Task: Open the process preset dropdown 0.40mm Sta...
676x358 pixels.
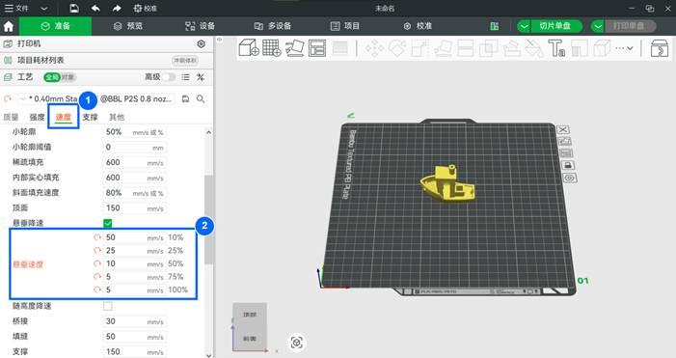Action: (x=95, y=98)
